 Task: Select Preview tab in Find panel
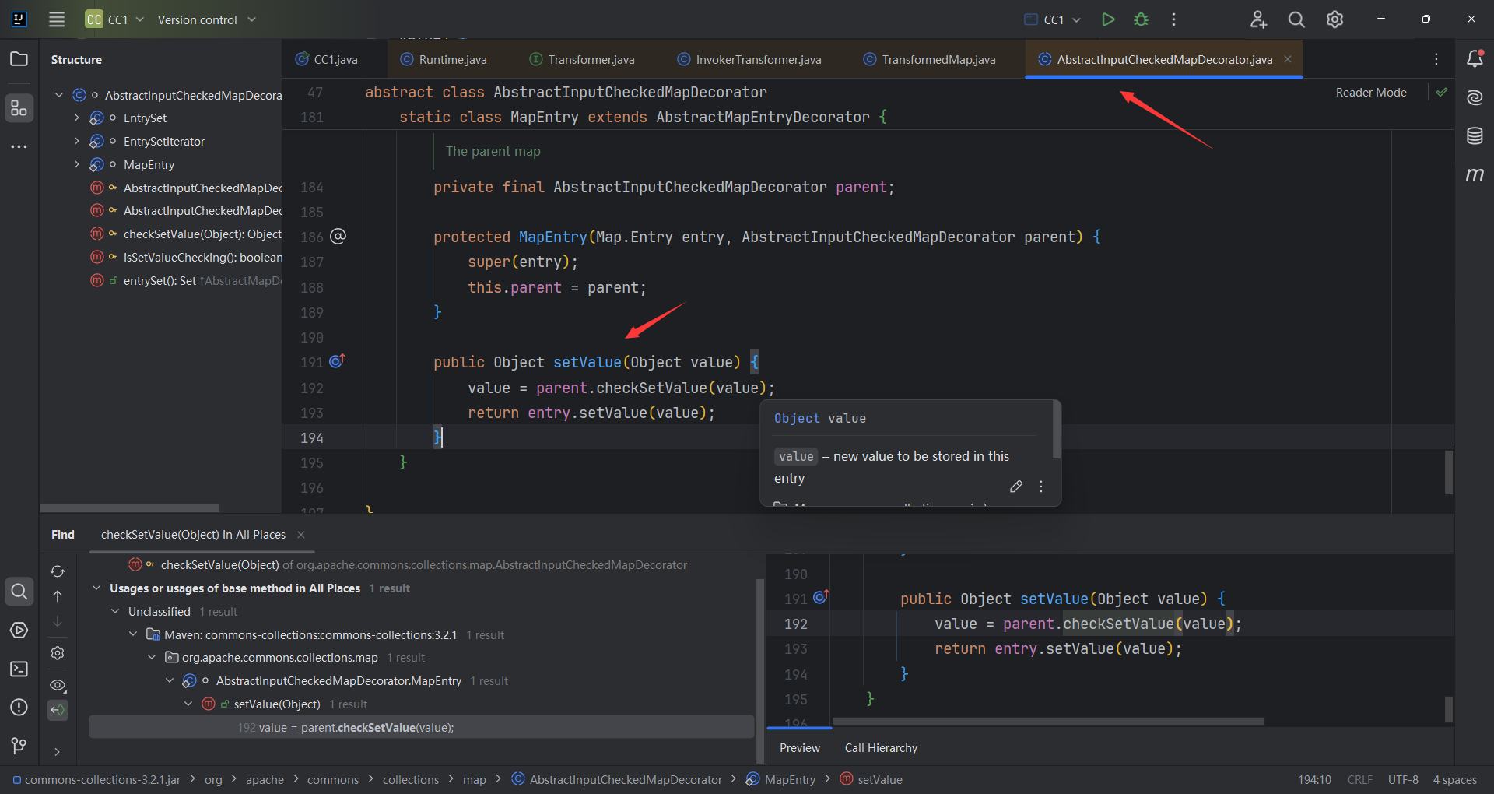(799, 748)
